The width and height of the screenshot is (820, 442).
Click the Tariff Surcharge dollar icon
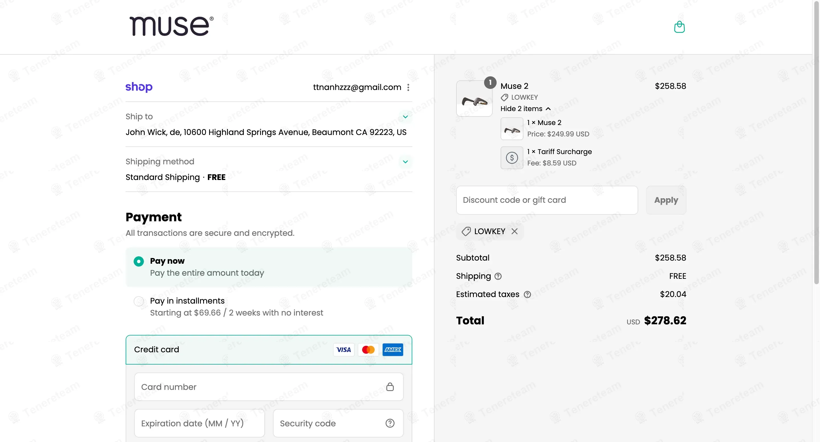coord(512,157)
